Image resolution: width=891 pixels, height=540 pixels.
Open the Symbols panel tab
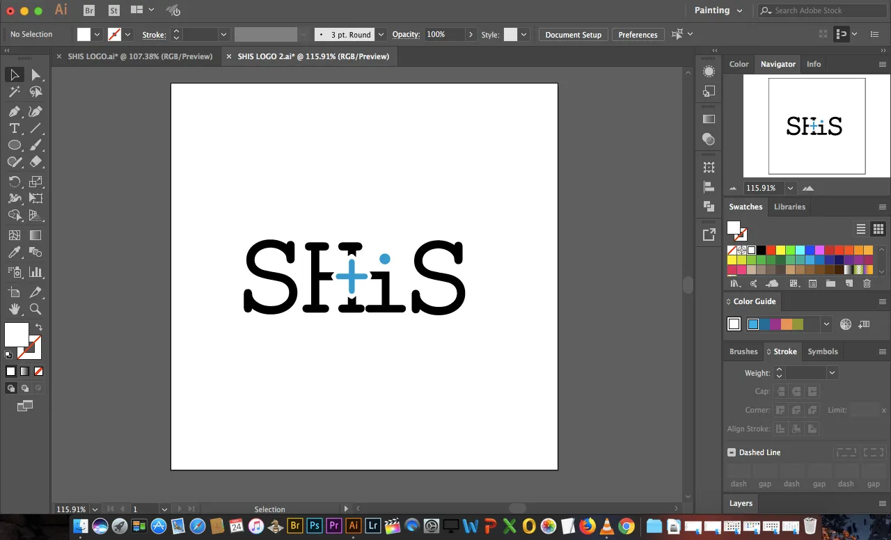pyautogui.click(x=823, y=351)
